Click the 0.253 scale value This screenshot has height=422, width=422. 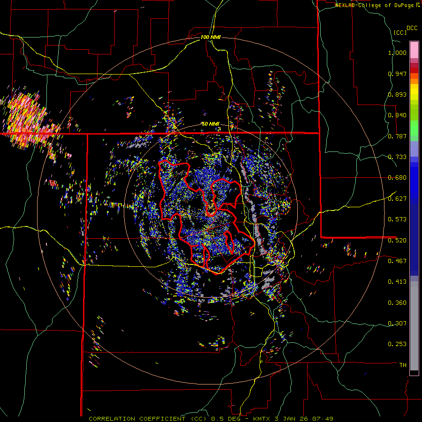pyautogui.click(x=397, y=344)
